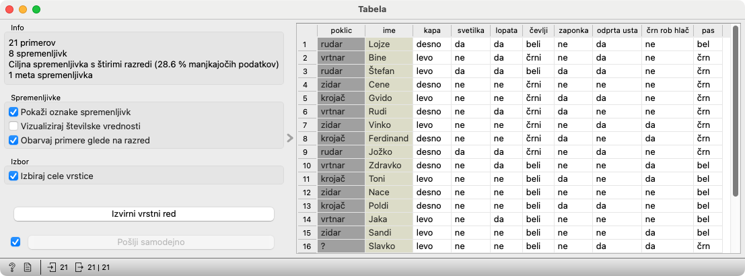Toggle 'Pokaži oznake spremenljivk' checkbox

pyautogui.click(x=13, y=112)
